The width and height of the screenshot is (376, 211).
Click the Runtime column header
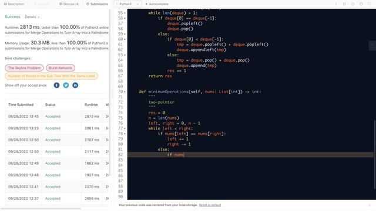(x=91, y=105)
